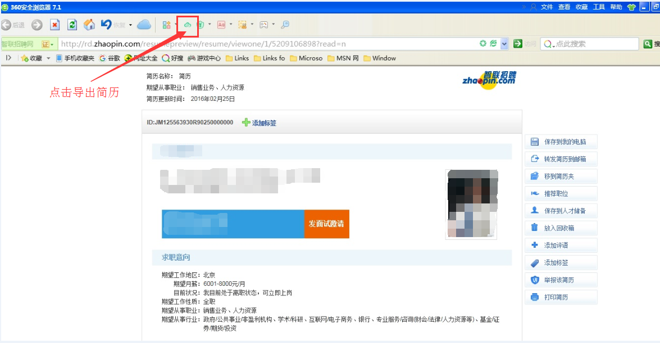Click the green resume export toolbar icon
The width and height of the screenshot is (660, 343).
click(x=188, y=25)
